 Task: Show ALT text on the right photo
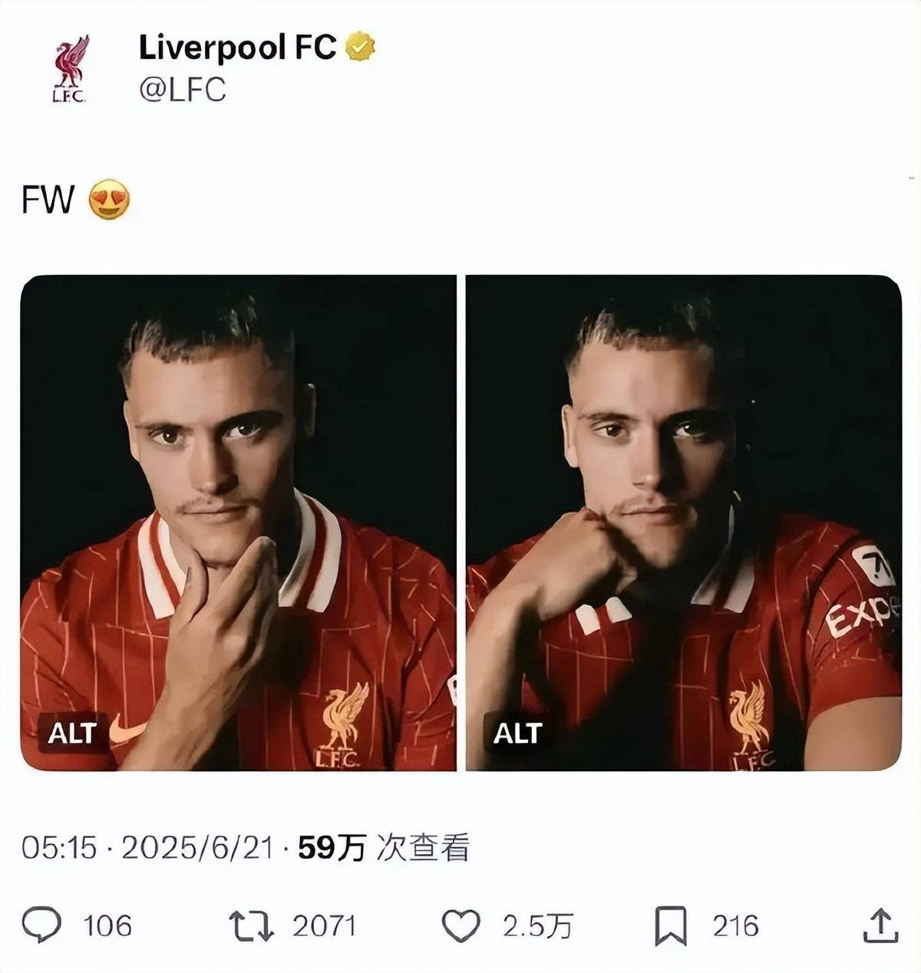(518, 733)
